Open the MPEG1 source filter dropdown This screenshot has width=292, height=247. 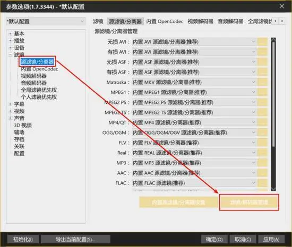194,92
